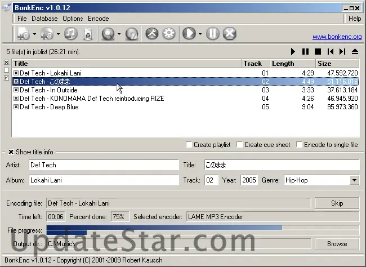
Task: Query CDDB database magnifier icon
Action: (108, 34)
